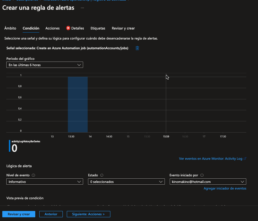Click the Anterior button

pyautogui.click(x=51, y=214)
